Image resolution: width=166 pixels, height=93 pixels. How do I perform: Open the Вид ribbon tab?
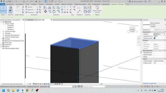(89, 4)
